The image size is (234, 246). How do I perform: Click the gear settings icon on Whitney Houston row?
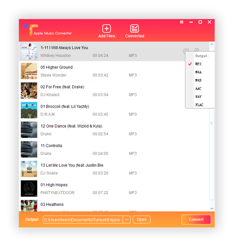[x=186, y=50]
